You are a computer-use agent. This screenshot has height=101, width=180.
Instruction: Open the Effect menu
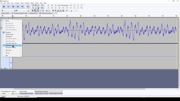[x=32, y=3]
